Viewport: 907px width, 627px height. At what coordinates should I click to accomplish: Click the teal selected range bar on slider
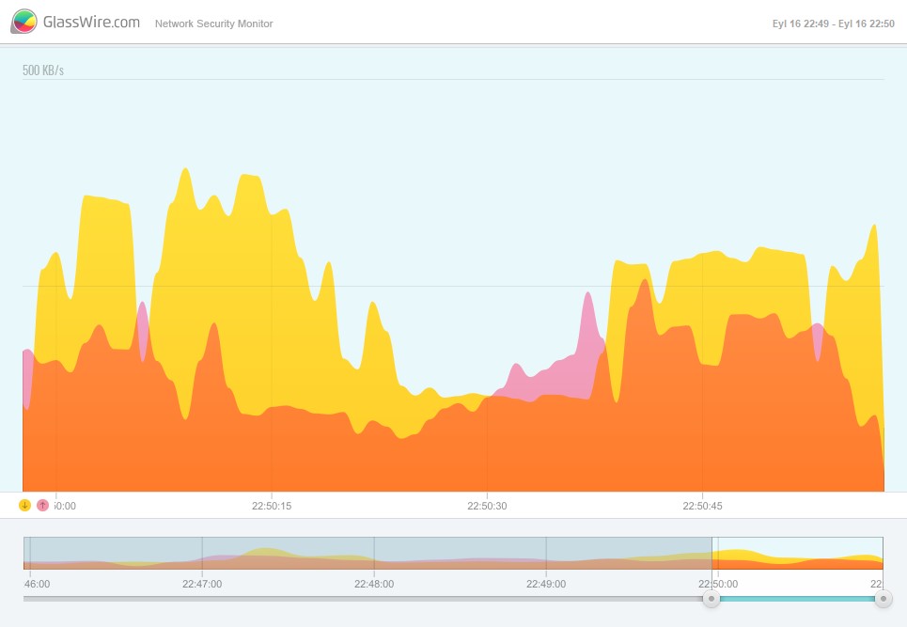pos(797,599)
